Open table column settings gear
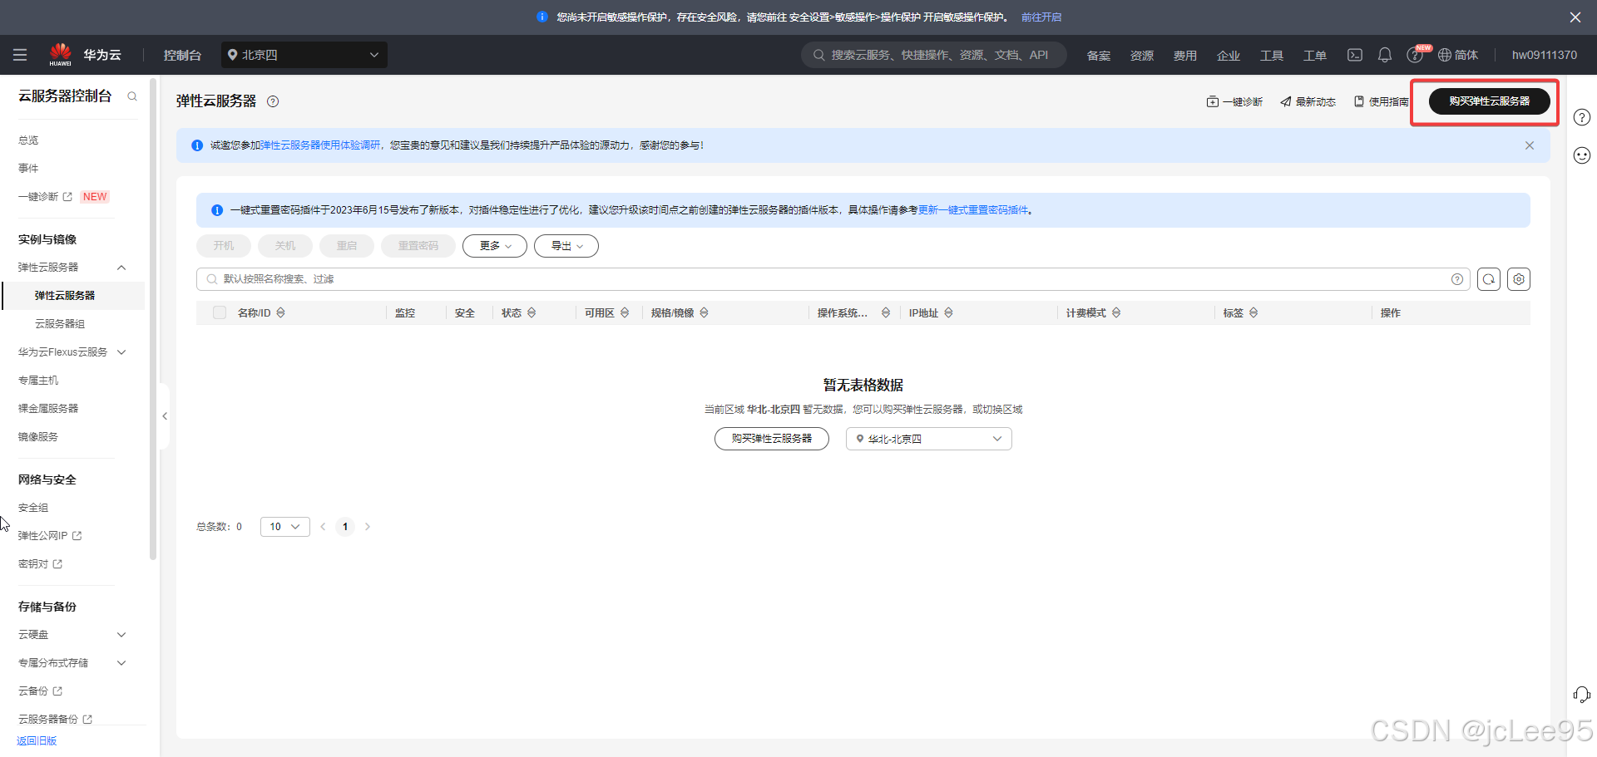Screen dimensions: 1597x757 click(1519, 279)
